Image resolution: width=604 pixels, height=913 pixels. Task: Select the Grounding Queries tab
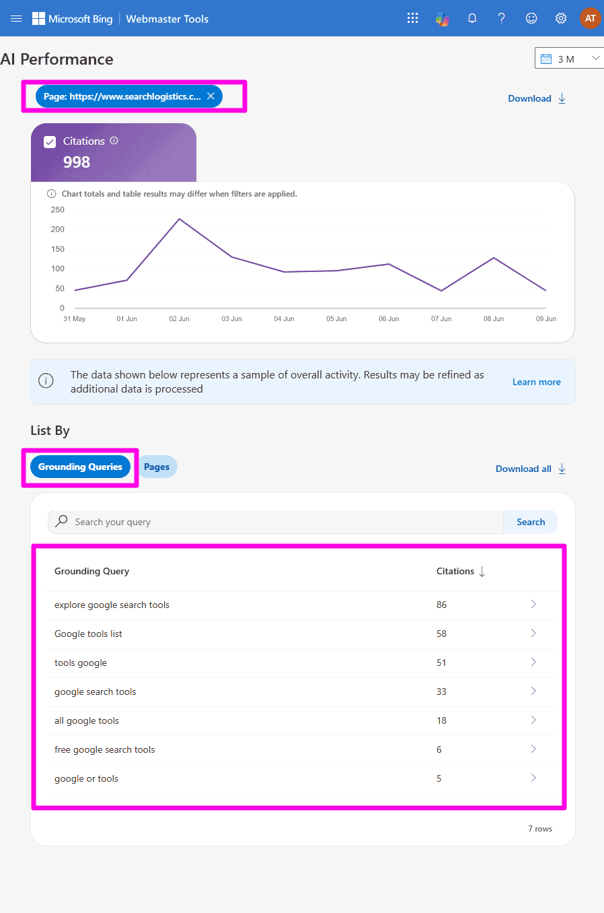coord(80,467)
